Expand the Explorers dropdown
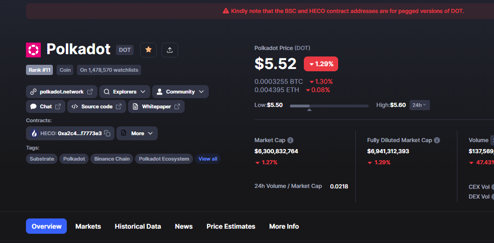This screenshot has width=494, height=243. 125,92
